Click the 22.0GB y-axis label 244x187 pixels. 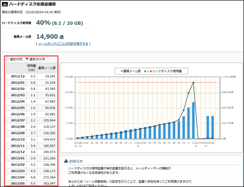coord(69,77)
